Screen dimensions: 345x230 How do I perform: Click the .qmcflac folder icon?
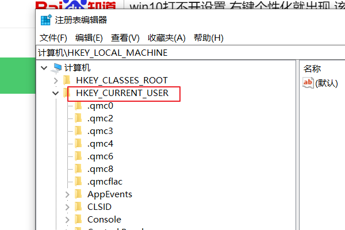79,182
